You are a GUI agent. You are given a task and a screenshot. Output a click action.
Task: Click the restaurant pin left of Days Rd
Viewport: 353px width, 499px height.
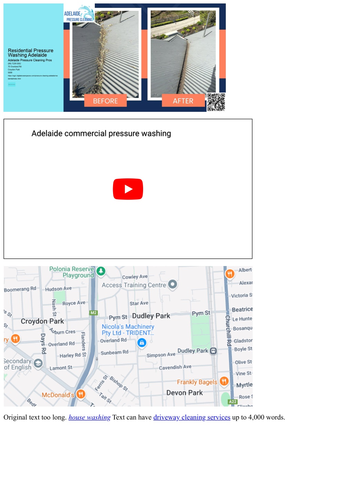coord(15,339)
